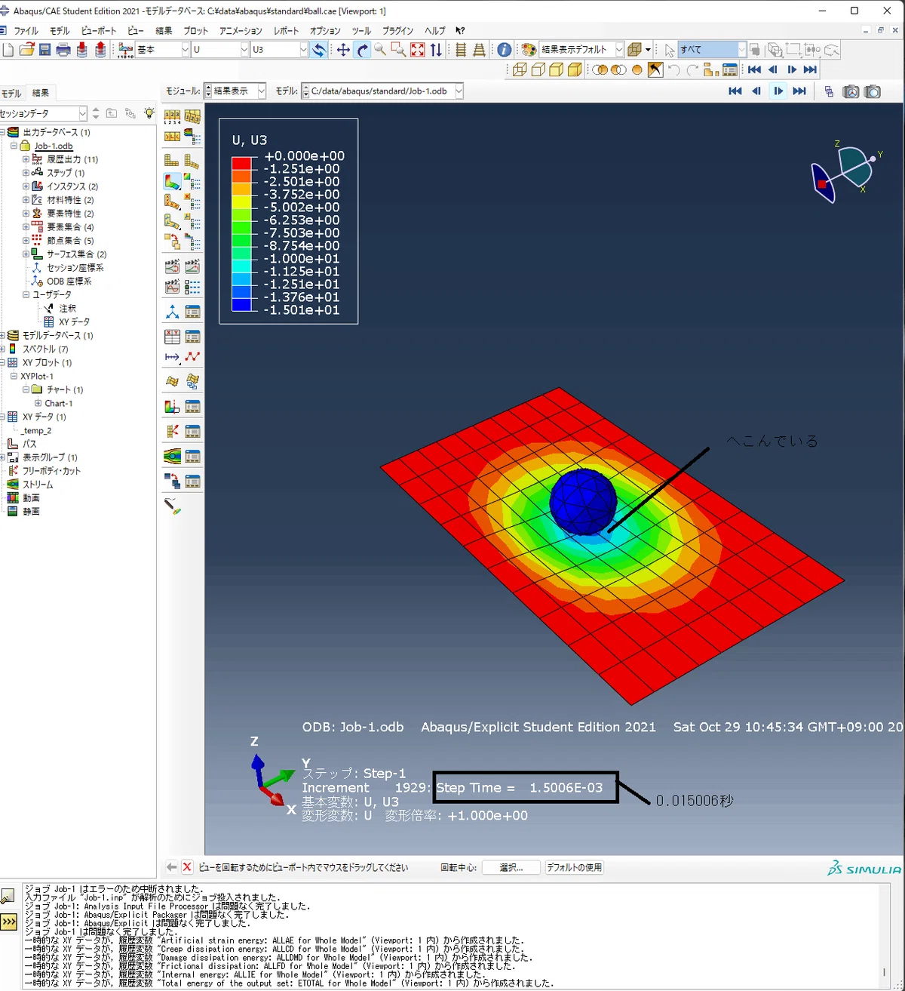Jump to the last frame in animation controls
905x991 pixels.
point(799,91)
